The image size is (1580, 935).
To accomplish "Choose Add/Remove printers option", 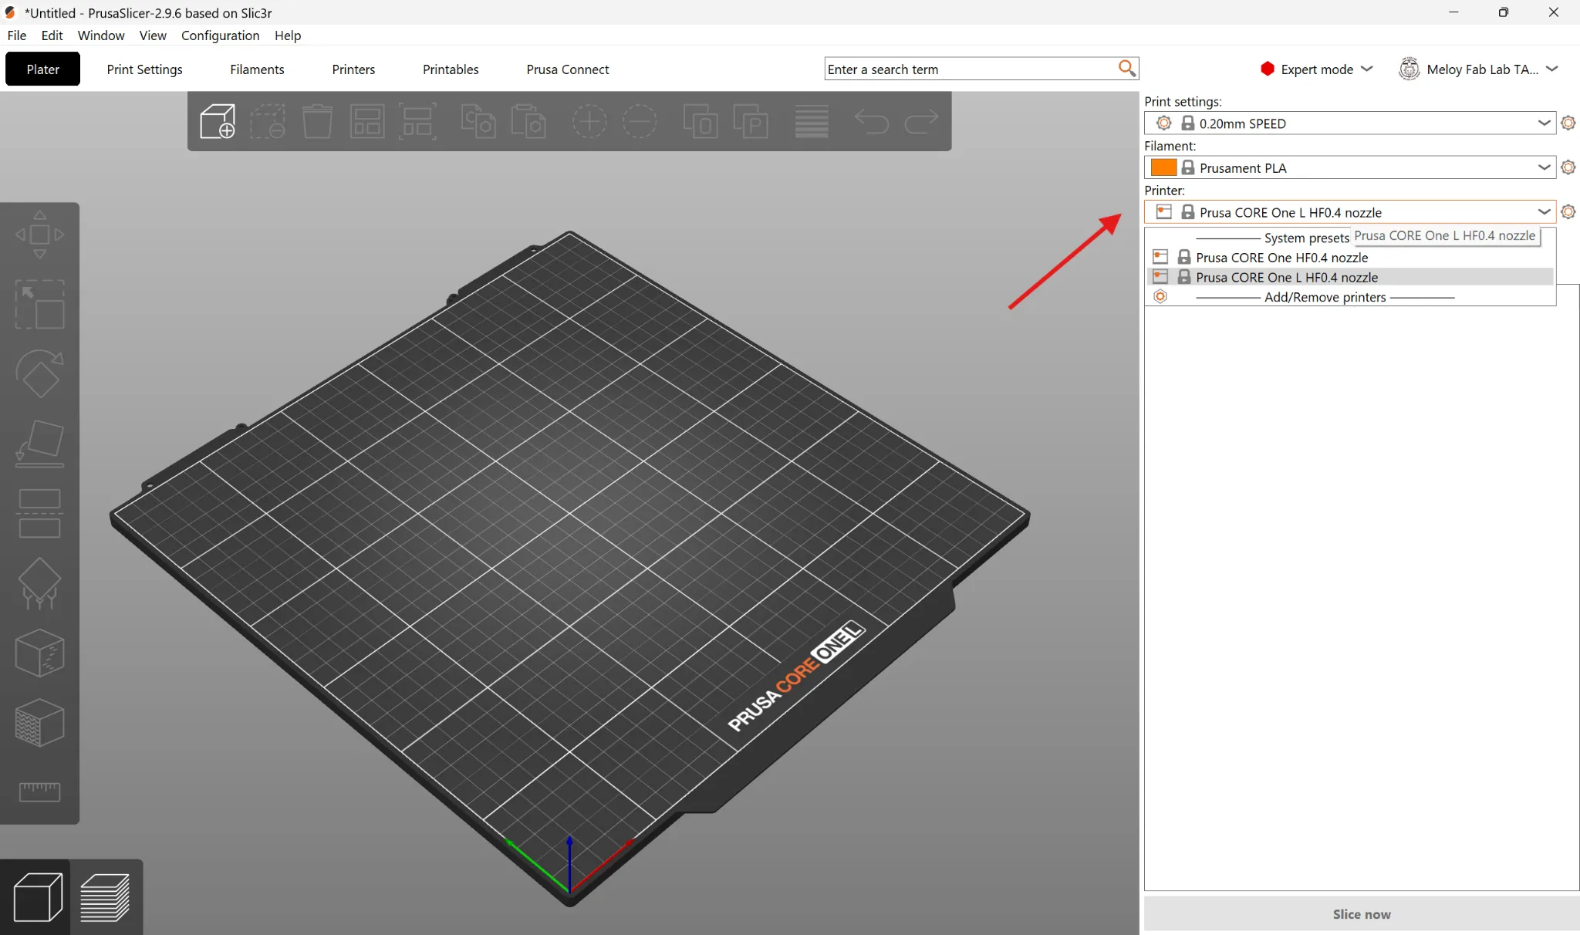I will pyautogui.click(x=1349, y=297).
